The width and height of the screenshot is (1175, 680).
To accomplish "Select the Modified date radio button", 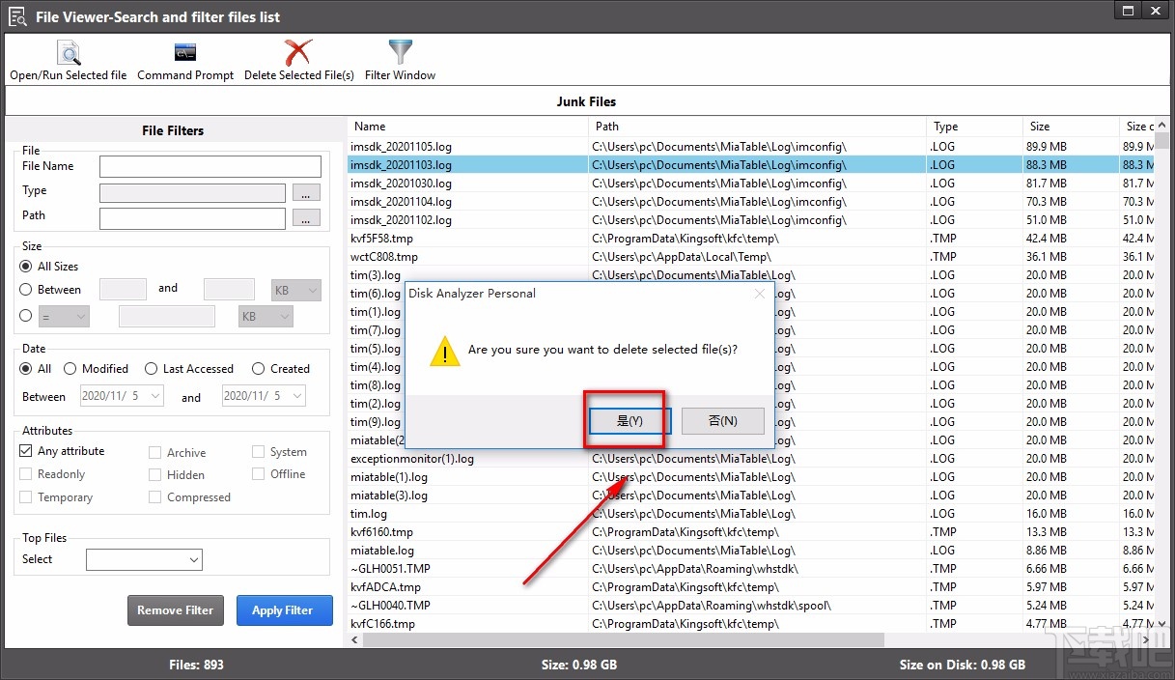I will 69,368.
